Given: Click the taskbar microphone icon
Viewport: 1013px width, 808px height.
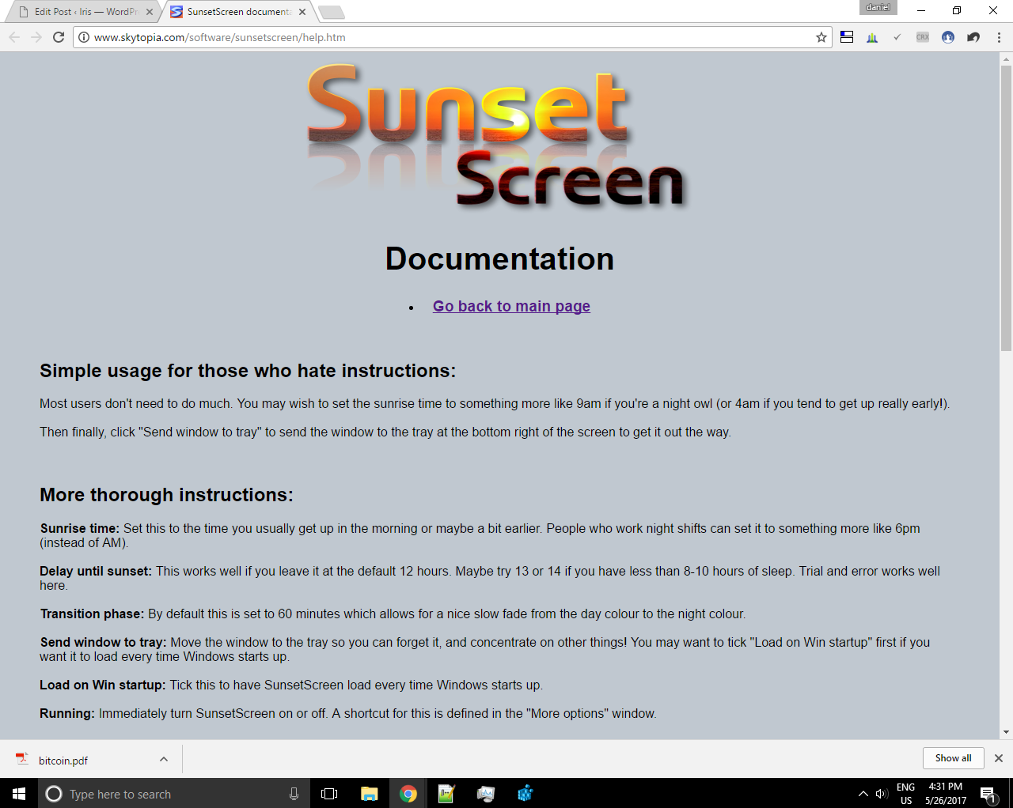Looking at the screenshot, I should (x=294, y=794).
